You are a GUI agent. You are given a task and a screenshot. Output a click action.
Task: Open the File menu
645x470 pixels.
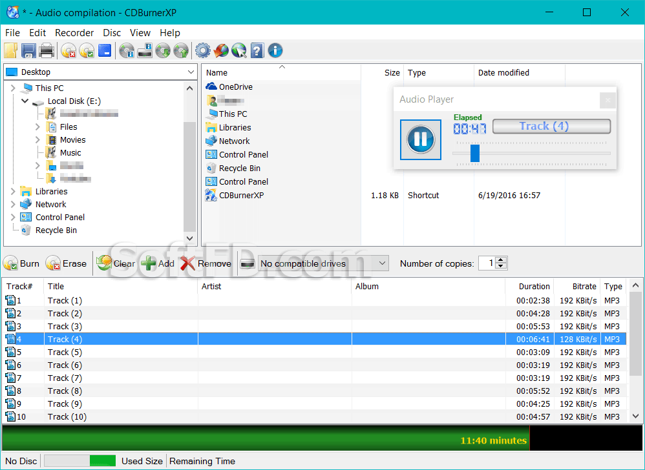click(x=12, y=32)
